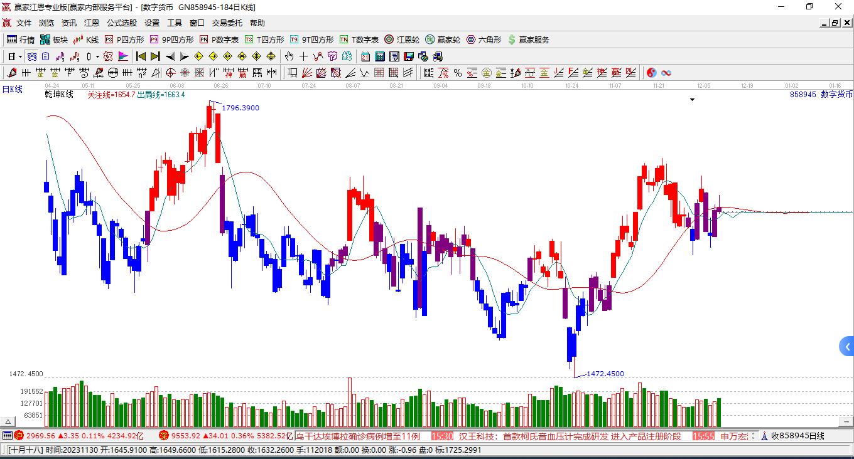Open the 行情 quotes toolbar button

pos(21,40)
